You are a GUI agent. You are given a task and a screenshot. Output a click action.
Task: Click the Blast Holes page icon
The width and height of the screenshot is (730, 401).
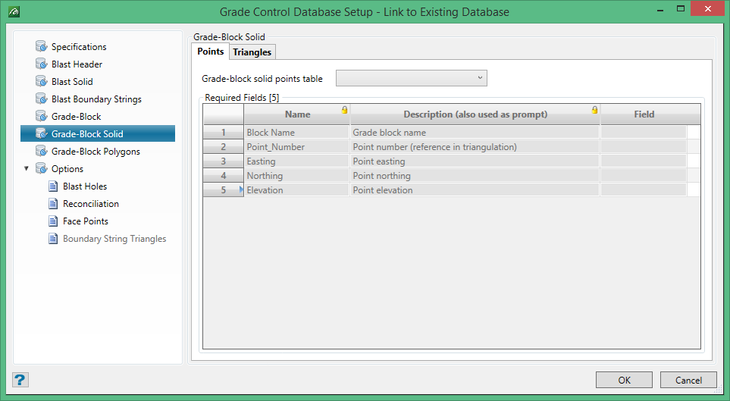(x=53, y=186)
